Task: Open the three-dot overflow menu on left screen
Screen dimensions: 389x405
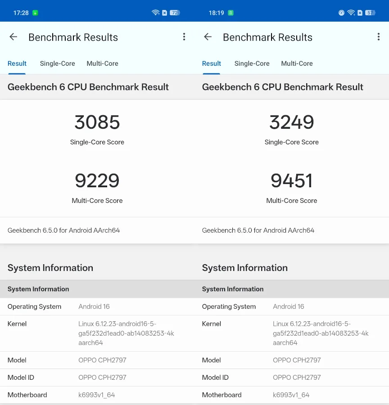Action: tap(184, 37)
